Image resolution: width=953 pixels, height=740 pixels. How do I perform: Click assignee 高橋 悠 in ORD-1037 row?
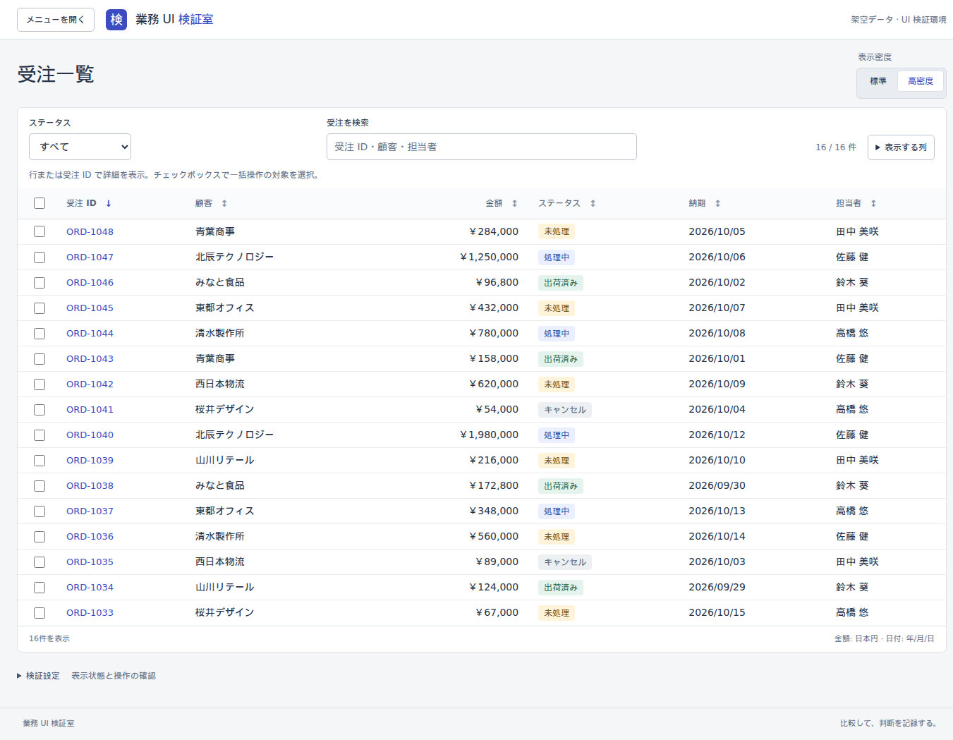point(852,511)
